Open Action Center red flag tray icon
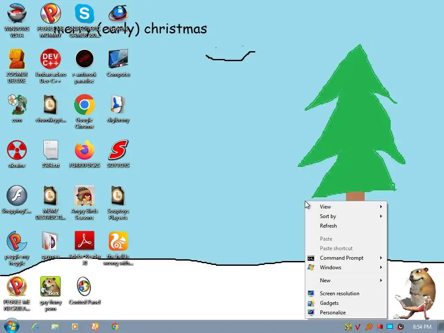 tap(379, 327)
